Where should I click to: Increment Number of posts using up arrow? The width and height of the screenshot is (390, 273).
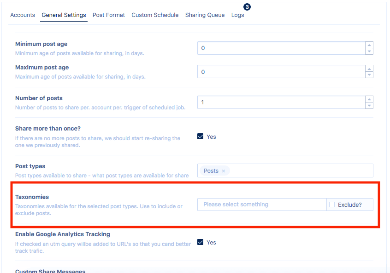click(369, 99)
